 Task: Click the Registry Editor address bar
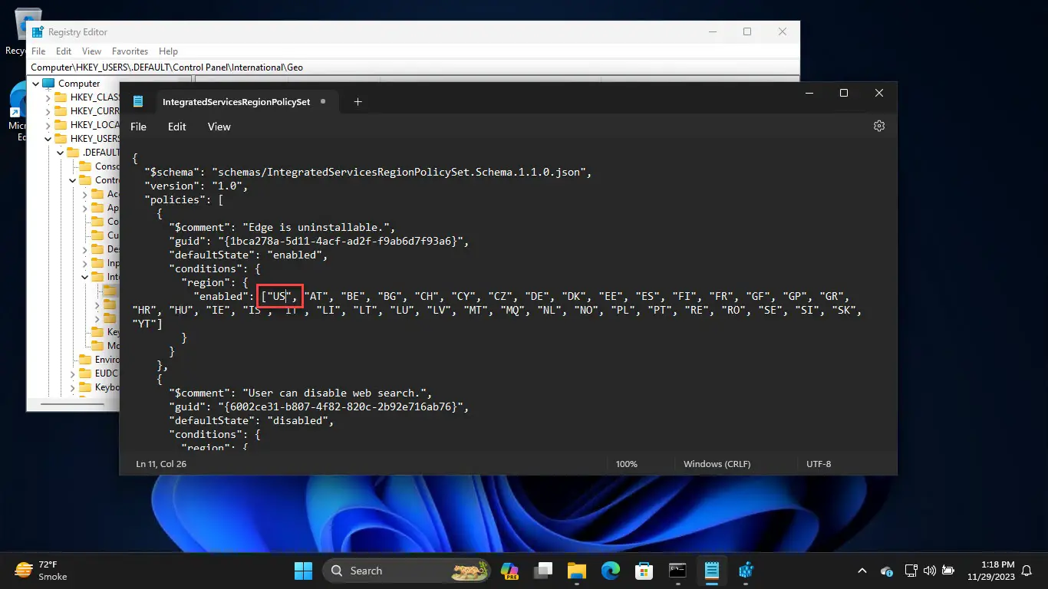click(x=413, y=67)
